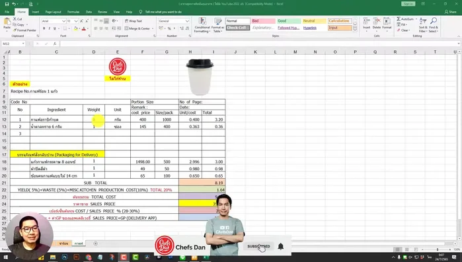462x262 pixels.
Task: Apply bold formatting with B button
Action: click(44, 28)
